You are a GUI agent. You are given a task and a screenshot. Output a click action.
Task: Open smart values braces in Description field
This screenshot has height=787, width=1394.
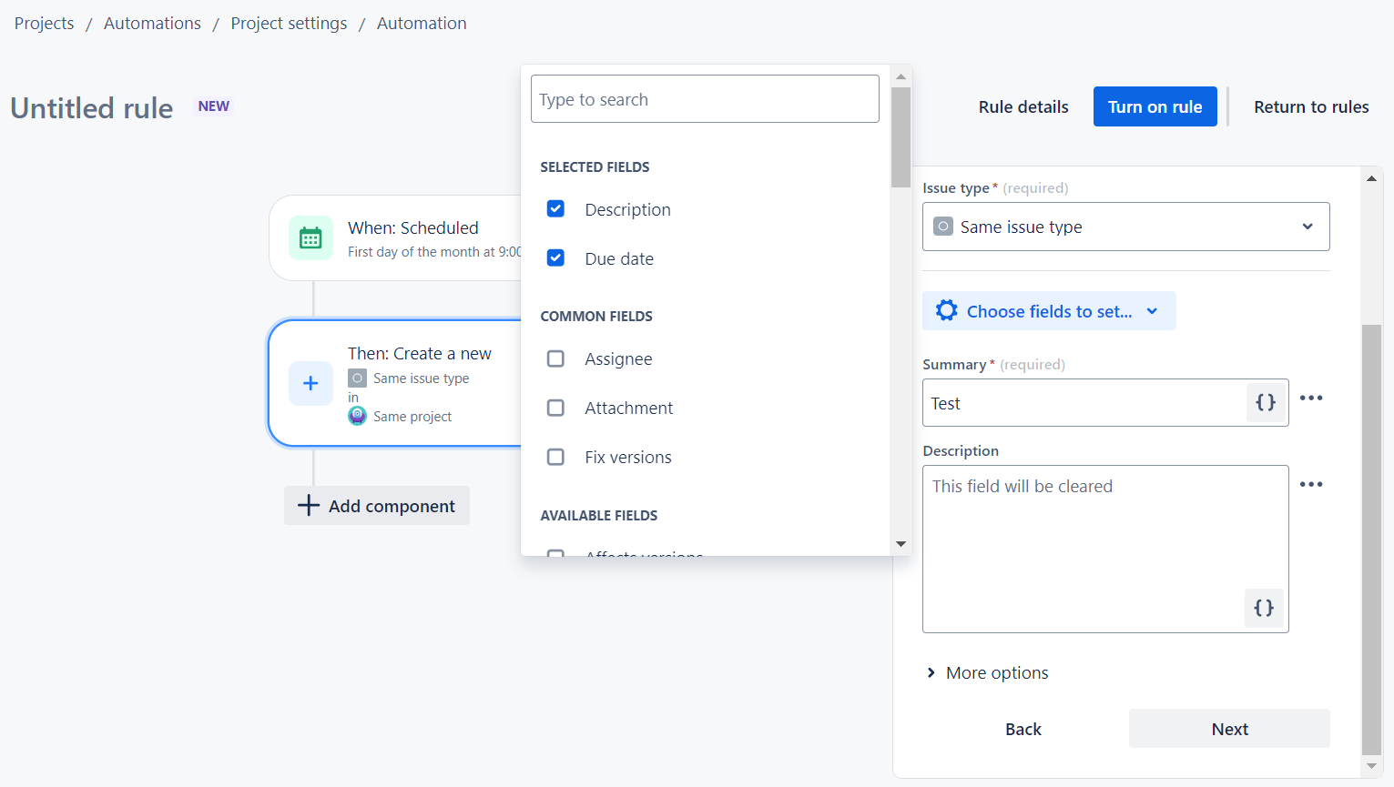1263,608
